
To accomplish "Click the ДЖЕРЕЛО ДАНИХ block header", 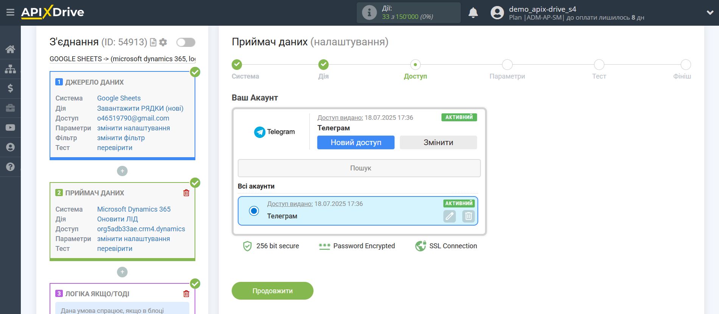I will pos(95,82).
